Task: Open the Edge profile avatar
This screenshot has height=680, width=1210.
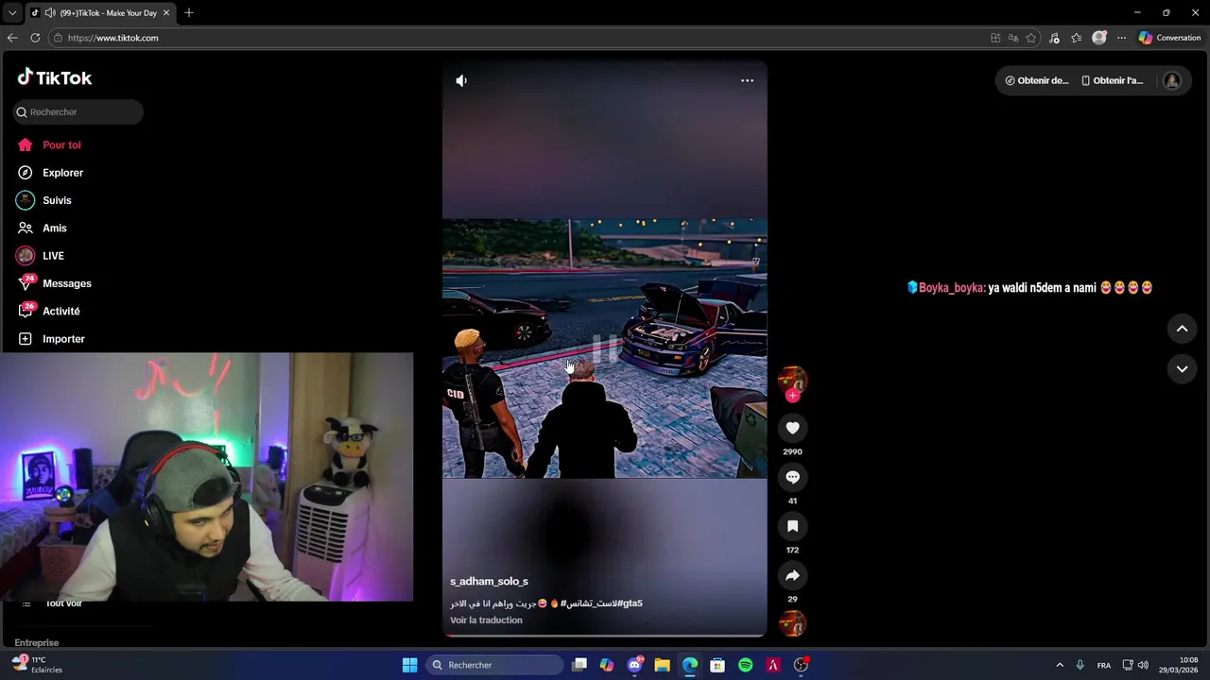Action: coord(1098,38)
